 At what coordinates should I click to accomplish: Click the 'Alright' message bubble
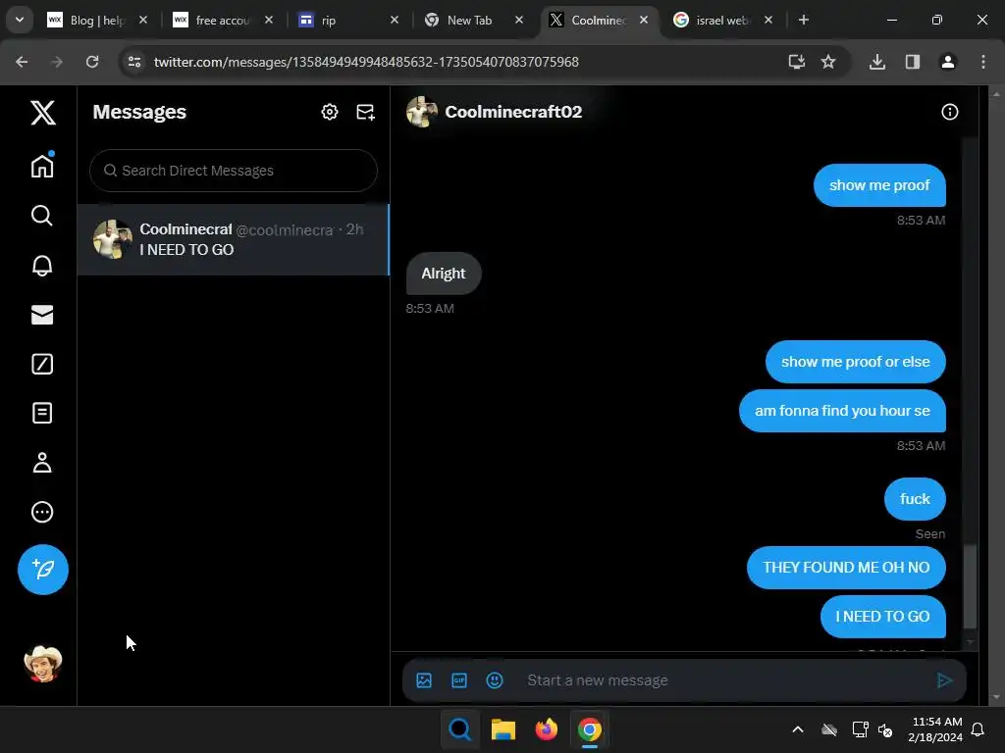[x=444, y=274]
